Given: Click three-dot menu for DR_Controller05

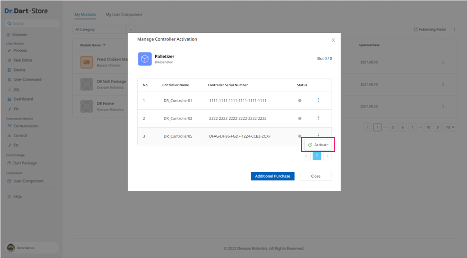Looking at the screenshot, I should tap(318, 135).
